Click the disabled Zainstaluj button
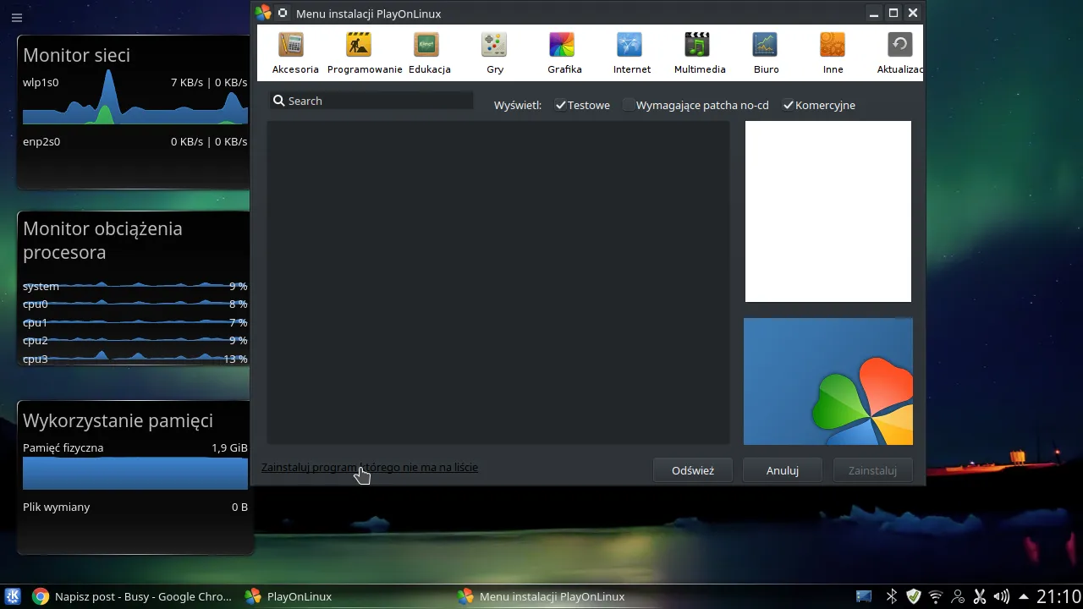This screenshot has width=1083, height=609. [872, 470]
